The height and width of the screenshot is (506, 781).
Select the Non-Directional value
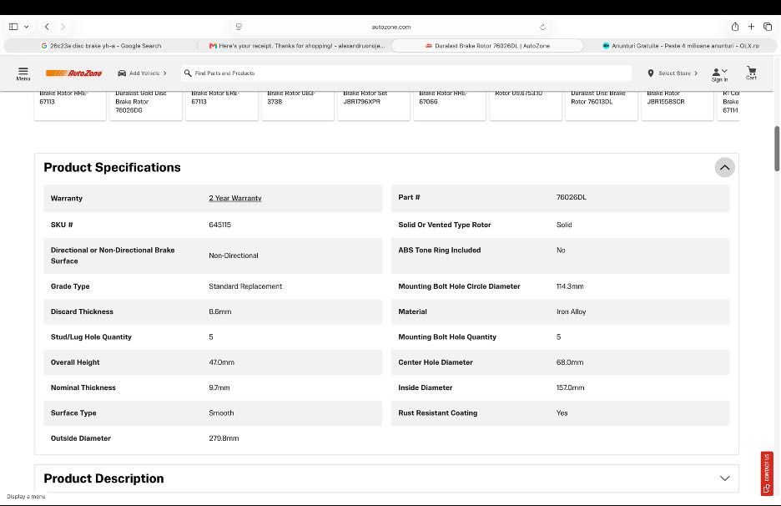pos(234,256)
